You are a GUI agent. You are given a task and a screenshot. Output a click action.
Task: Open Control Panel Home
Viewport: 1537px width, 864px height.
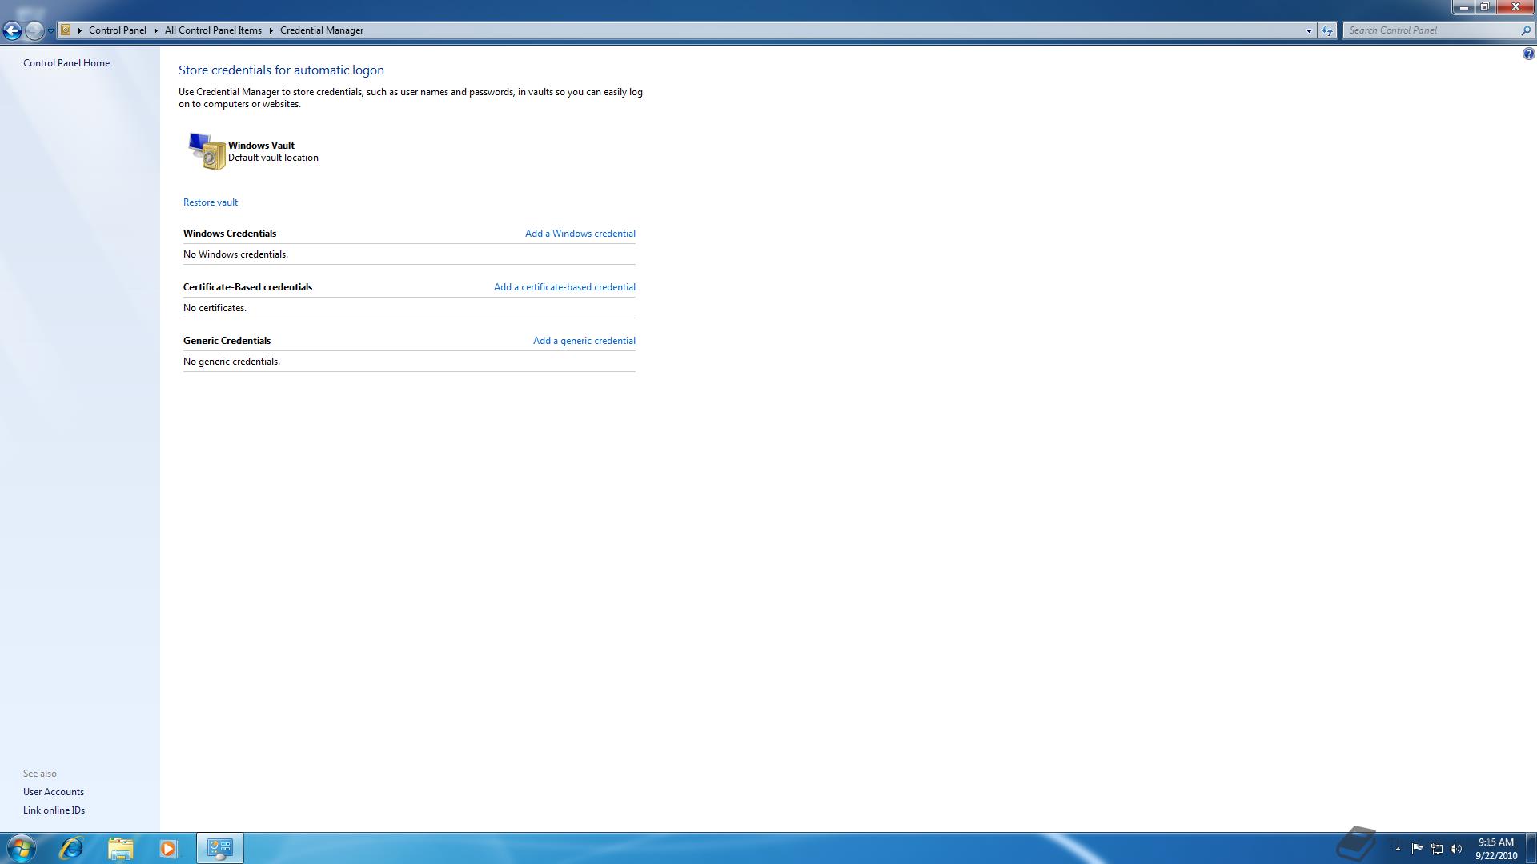pos(66,63)
